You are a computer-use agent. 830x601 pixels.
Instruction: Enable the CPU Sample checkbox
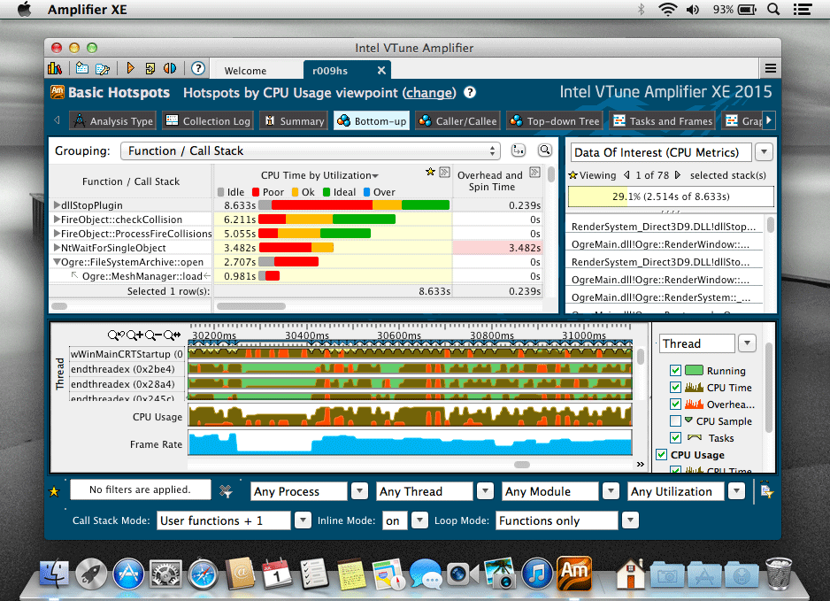(676, 421)
